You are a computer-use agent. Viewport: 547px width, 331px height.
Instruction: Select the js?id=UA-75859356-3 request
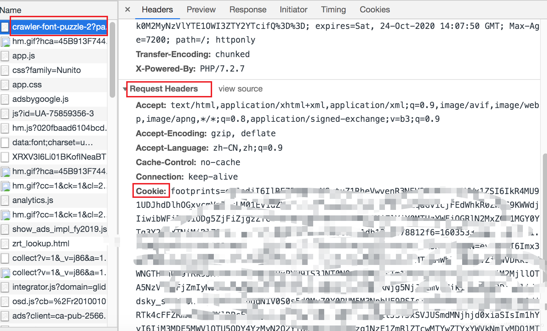(53, 114)
